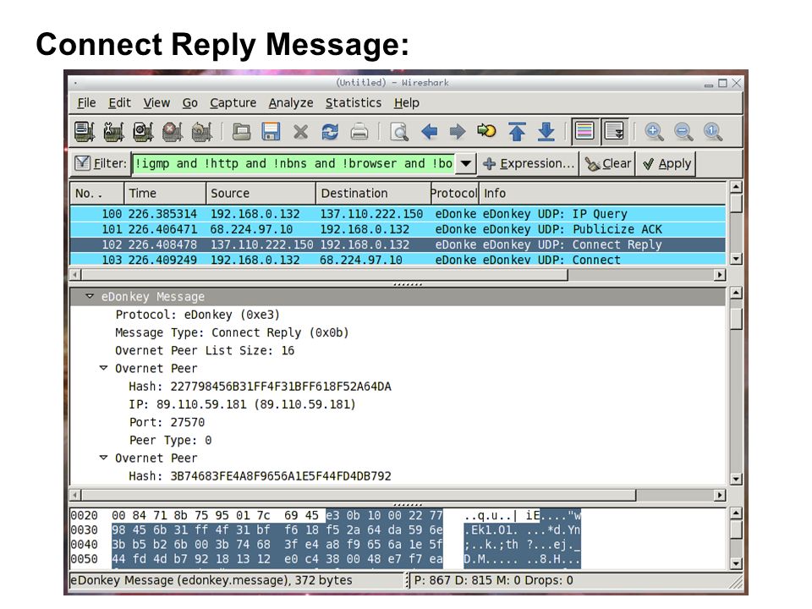Collapse Overnet Peer with hash 227798456B31

103,368
